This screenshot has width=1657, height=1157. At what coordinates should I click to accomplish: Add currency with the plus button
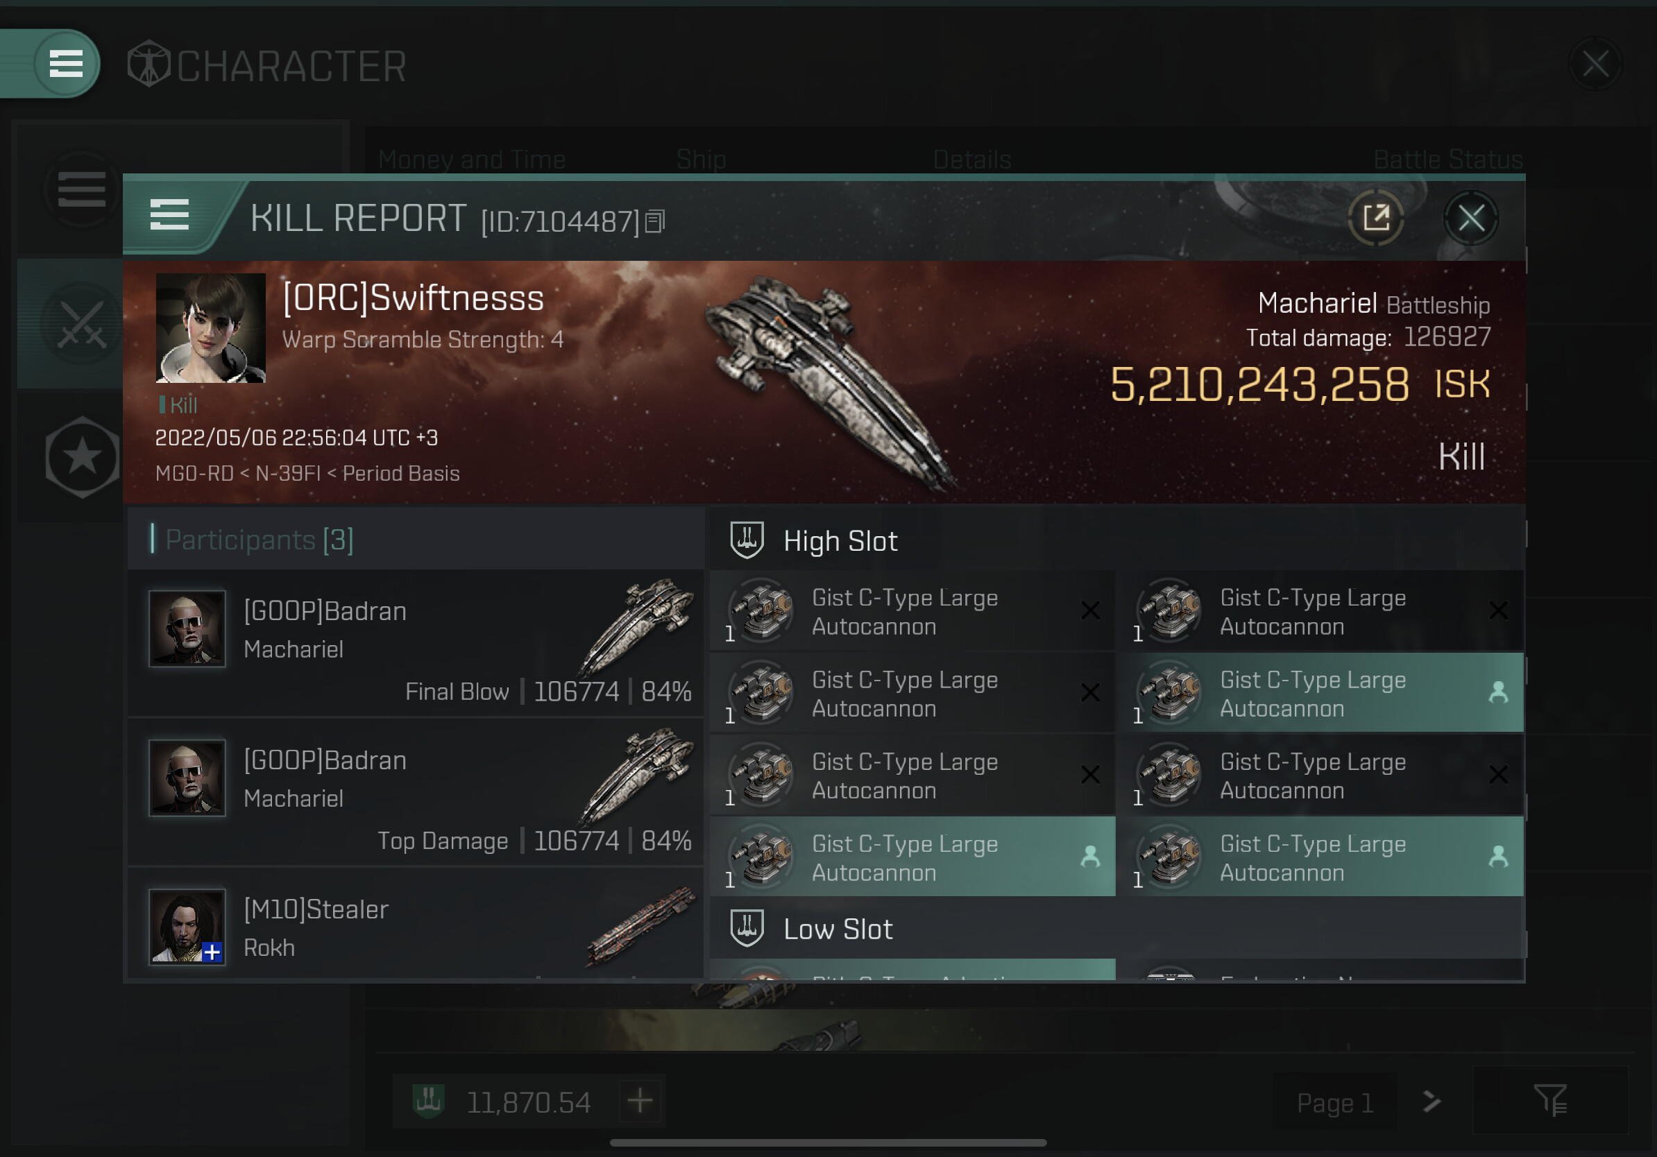[x=640, y=1101]
